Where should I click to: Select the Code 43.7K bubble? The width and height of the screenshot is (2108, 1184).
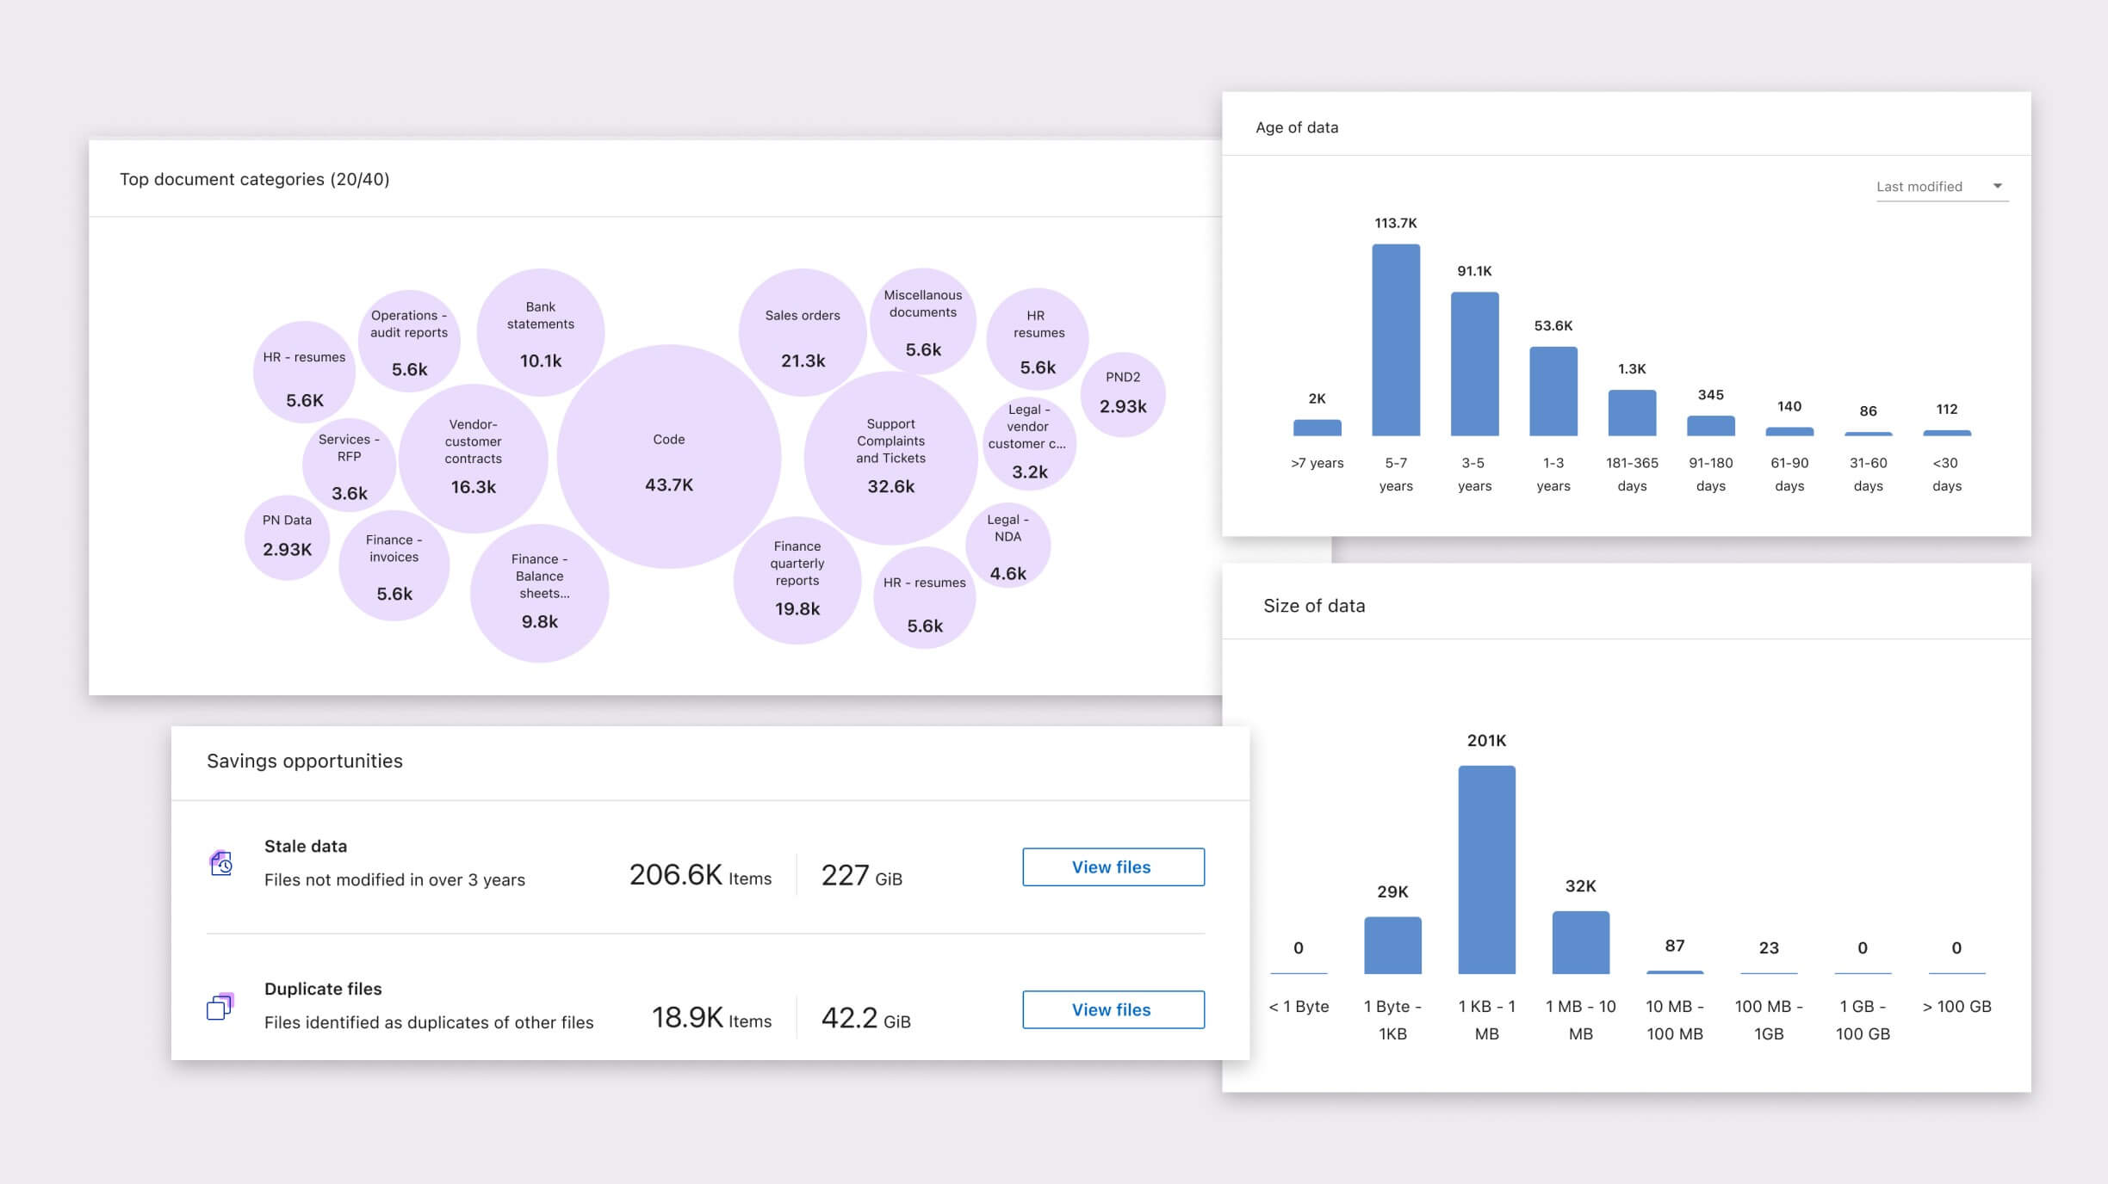pyautogui.click(x=669, y=457)
